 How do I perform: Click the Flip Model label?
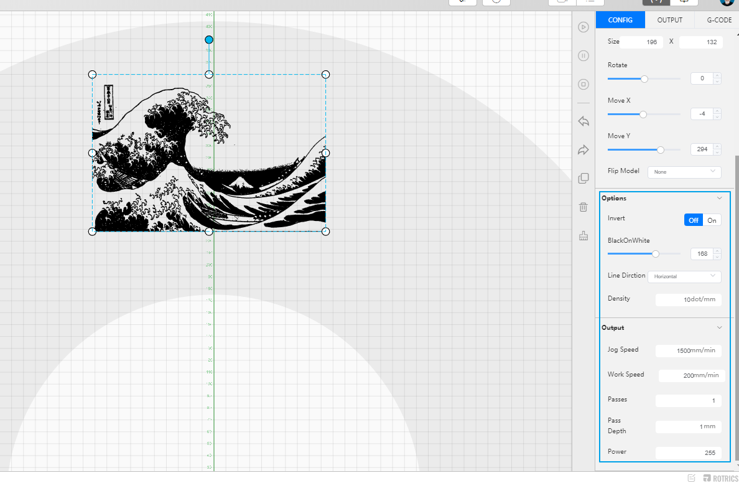coord(623,171)
